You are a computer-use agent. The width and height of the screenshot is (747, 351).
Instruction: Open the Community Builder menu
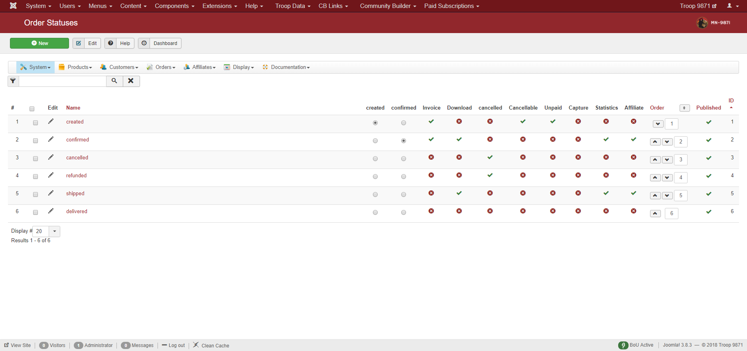pyautogui.click(x=388, y=6)
